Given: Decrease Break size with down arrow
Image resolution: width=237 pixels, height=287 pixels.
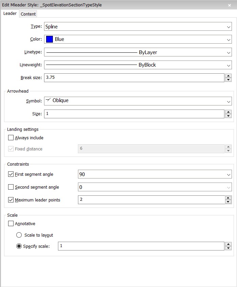Looking at the screenshot, I should click(228, 80).
